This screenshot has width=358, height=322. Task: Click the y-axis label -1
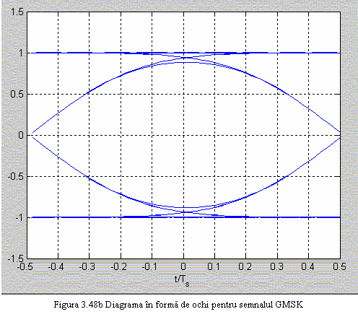[19, 217]
